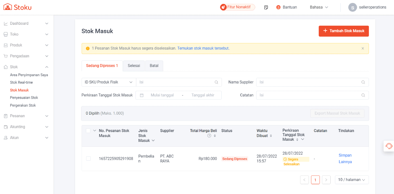Toggle the select-all checkbox in table header
The height and width of the screenshot is (194, 394).
(x=88, y=131)
